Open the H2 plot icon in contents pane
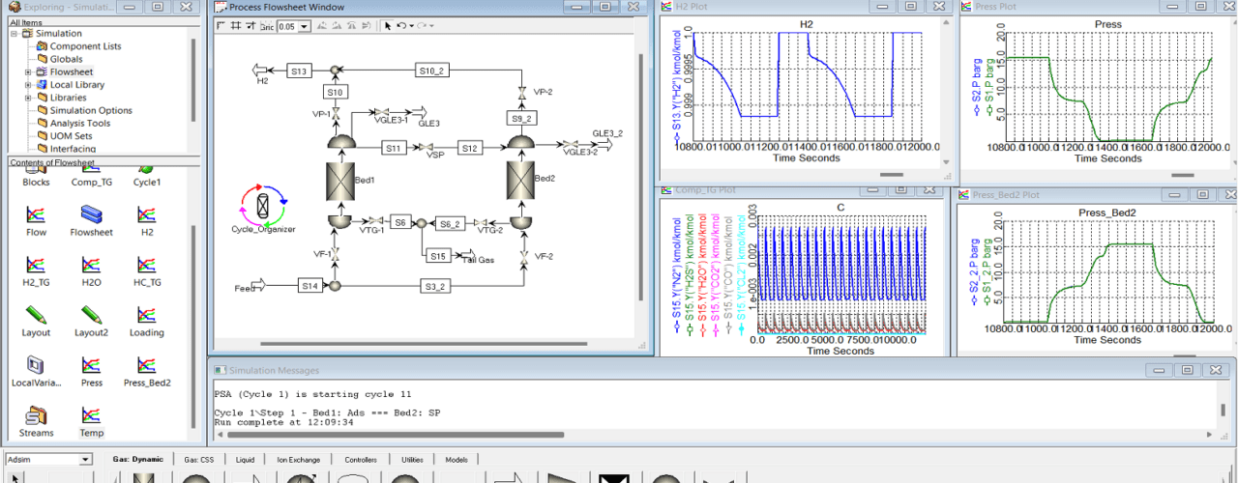 (x=147, y=214)
